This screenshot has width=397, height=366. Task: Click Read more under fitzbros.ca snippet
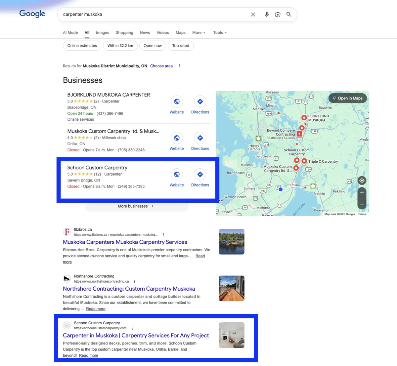(200, 256)
